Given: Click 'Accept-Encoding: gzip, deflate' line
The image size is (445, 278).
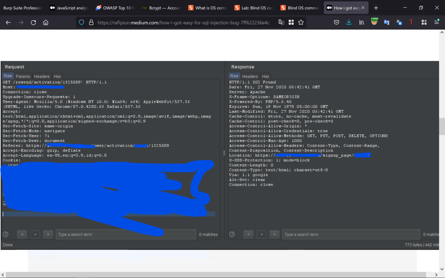Looking at the screenshot, I should pos(42,150).
